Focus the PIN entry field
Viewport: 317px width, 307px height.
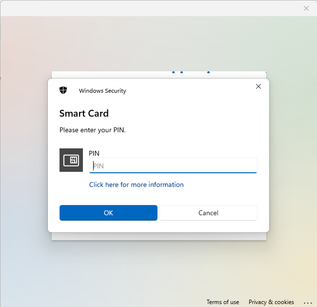point(173,166)
